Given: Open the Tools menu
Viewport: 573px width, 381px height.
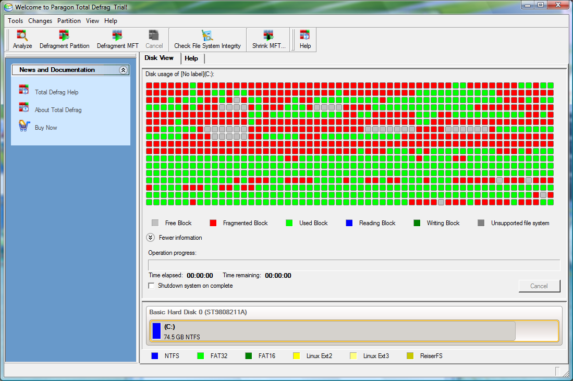Looking at the screenshot, I should [15, 21].
